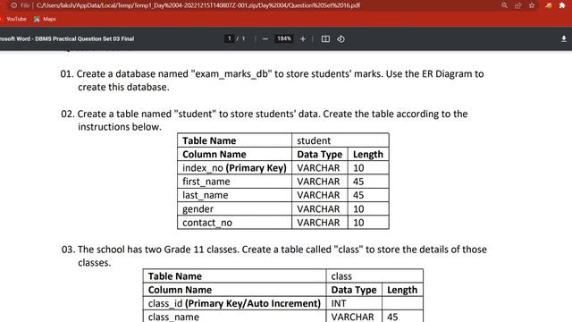Screen dimensions: 572x322
Task: Click the class_name cell
Action: point(234,317)
